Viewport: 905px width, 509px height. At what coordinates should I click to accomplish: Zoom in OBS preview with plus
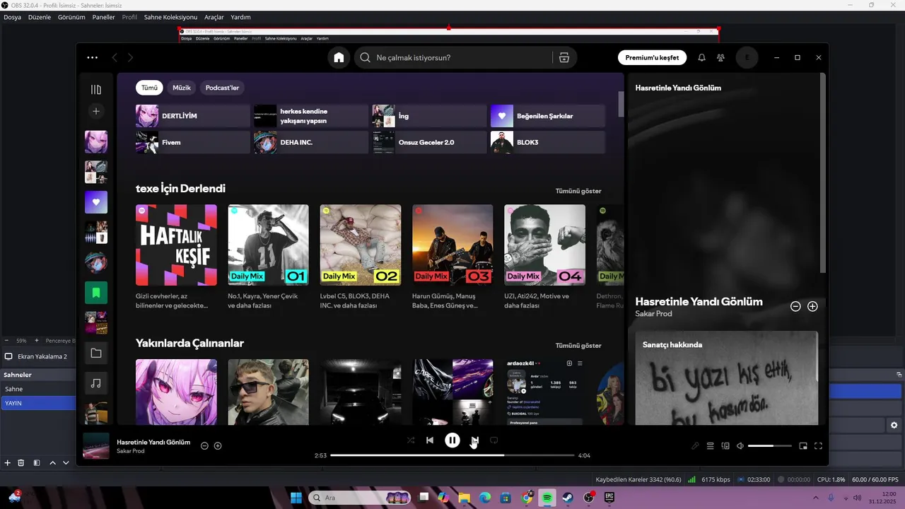pyautogui.click(x=37, y=341)
